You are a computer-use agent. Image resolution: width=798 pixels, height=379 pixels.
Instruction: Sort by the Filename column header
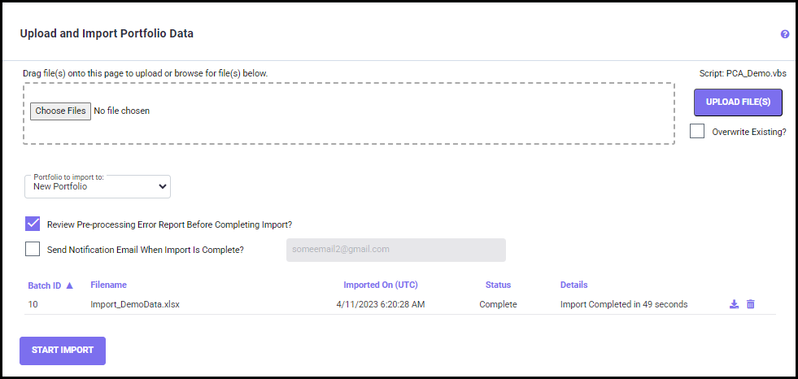[108, 285]
